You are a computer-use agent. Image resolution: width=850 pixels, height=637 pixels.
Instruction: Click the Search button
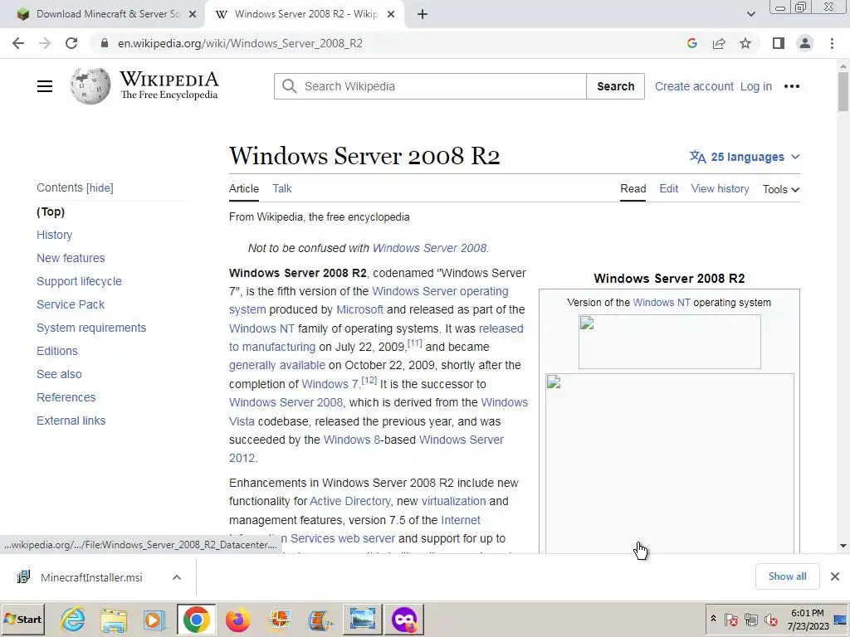(x=615, y=86)
